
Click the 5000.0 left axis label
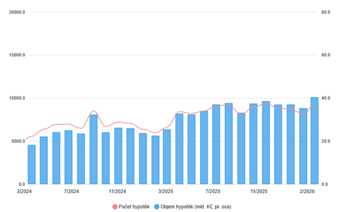click(x=18, y=141)
